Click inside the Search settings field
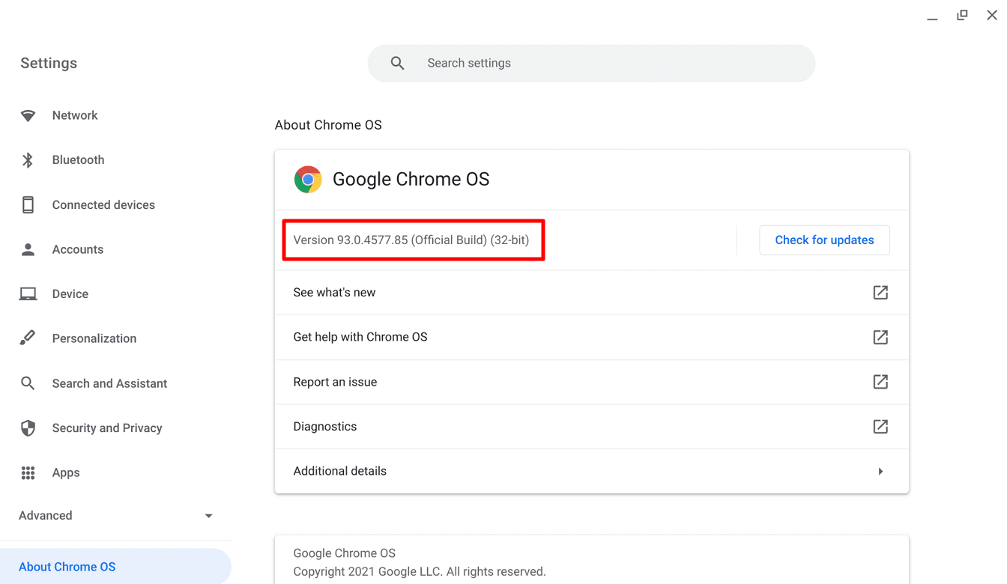1007x584 pixels. click(524, 63)
